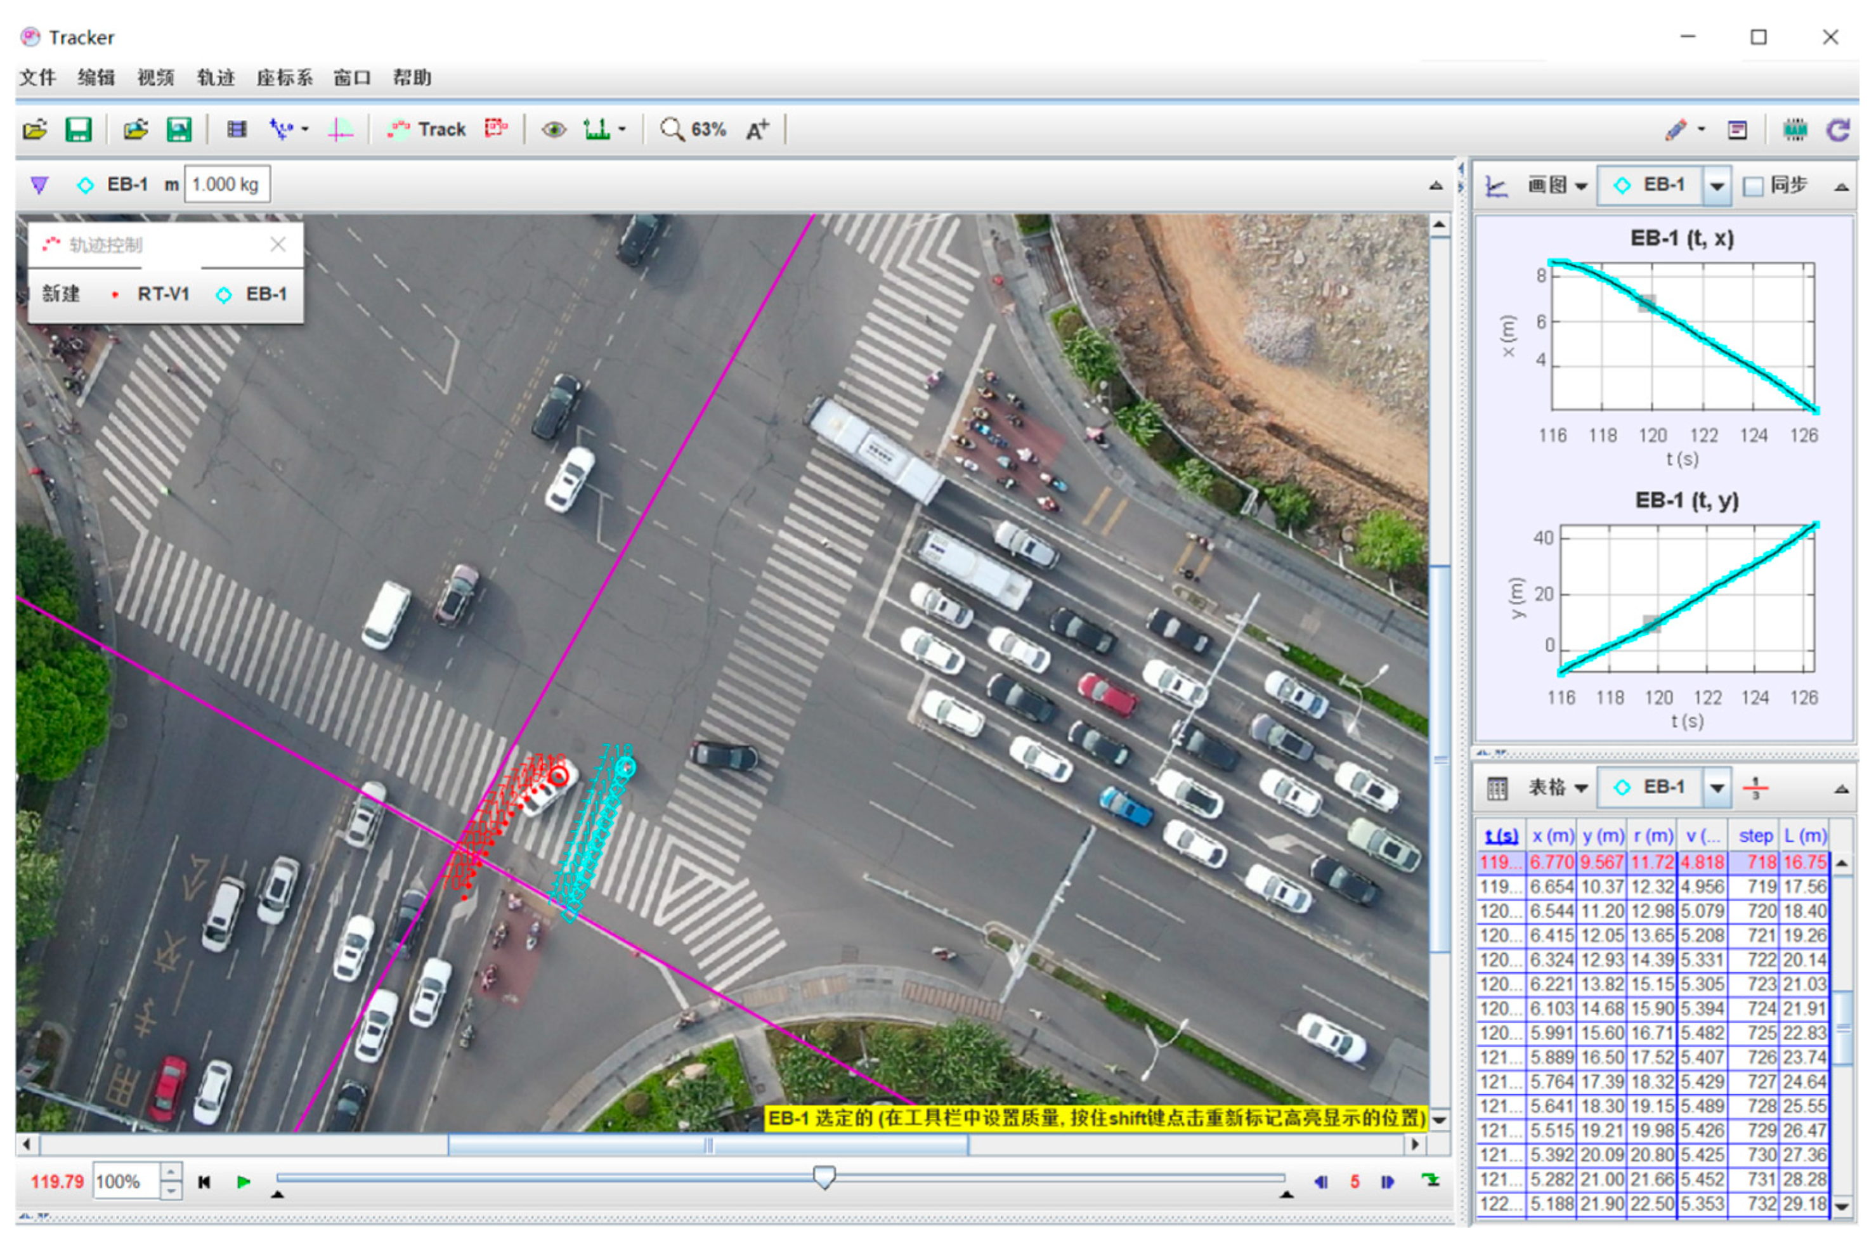Click the green save file icon
The height and width of the screenshot is (1238, 1869).
pos(78,129)
